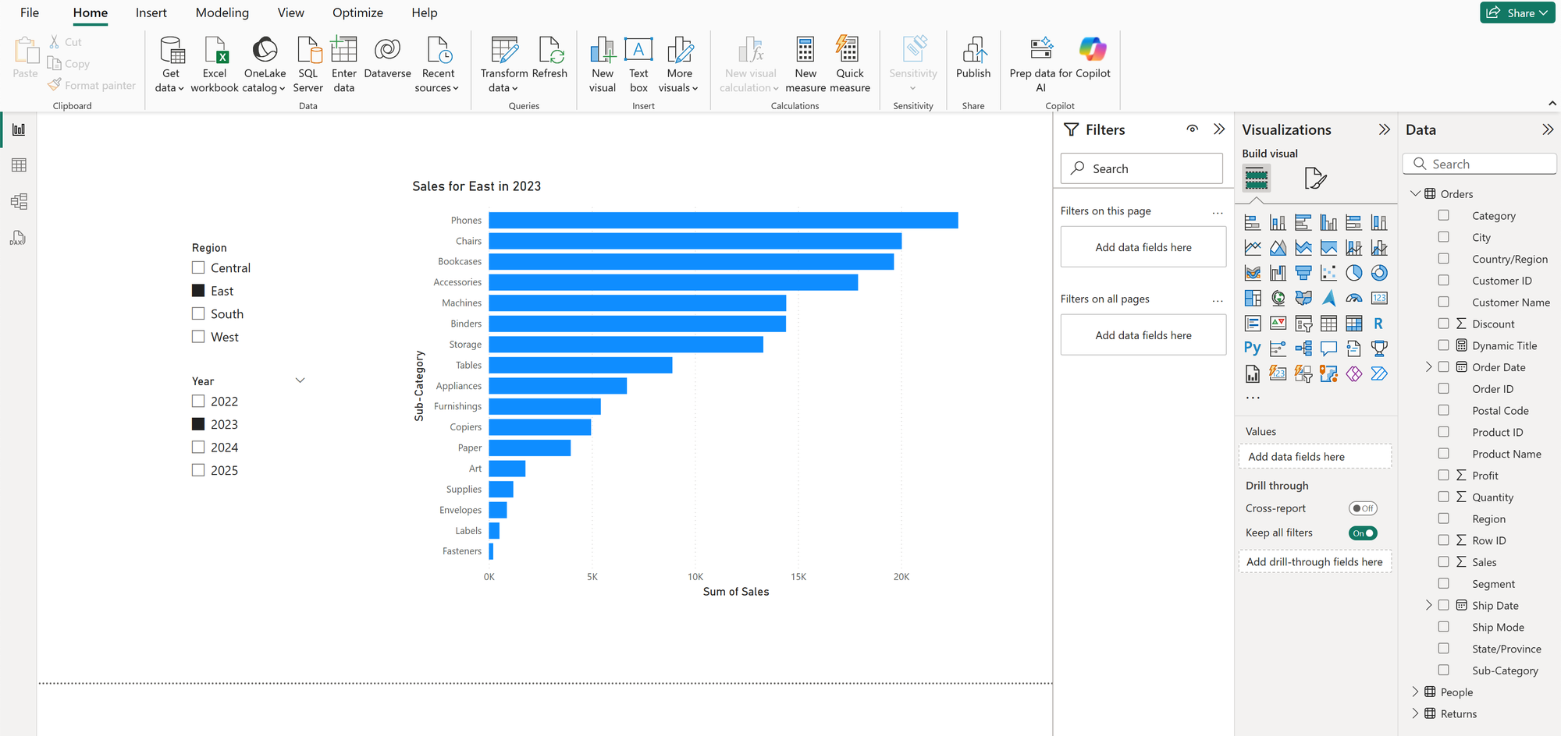Check the 2024 year slicer checkbox
The width and height of the screenshot is (1561, 736).
[198, 448]
